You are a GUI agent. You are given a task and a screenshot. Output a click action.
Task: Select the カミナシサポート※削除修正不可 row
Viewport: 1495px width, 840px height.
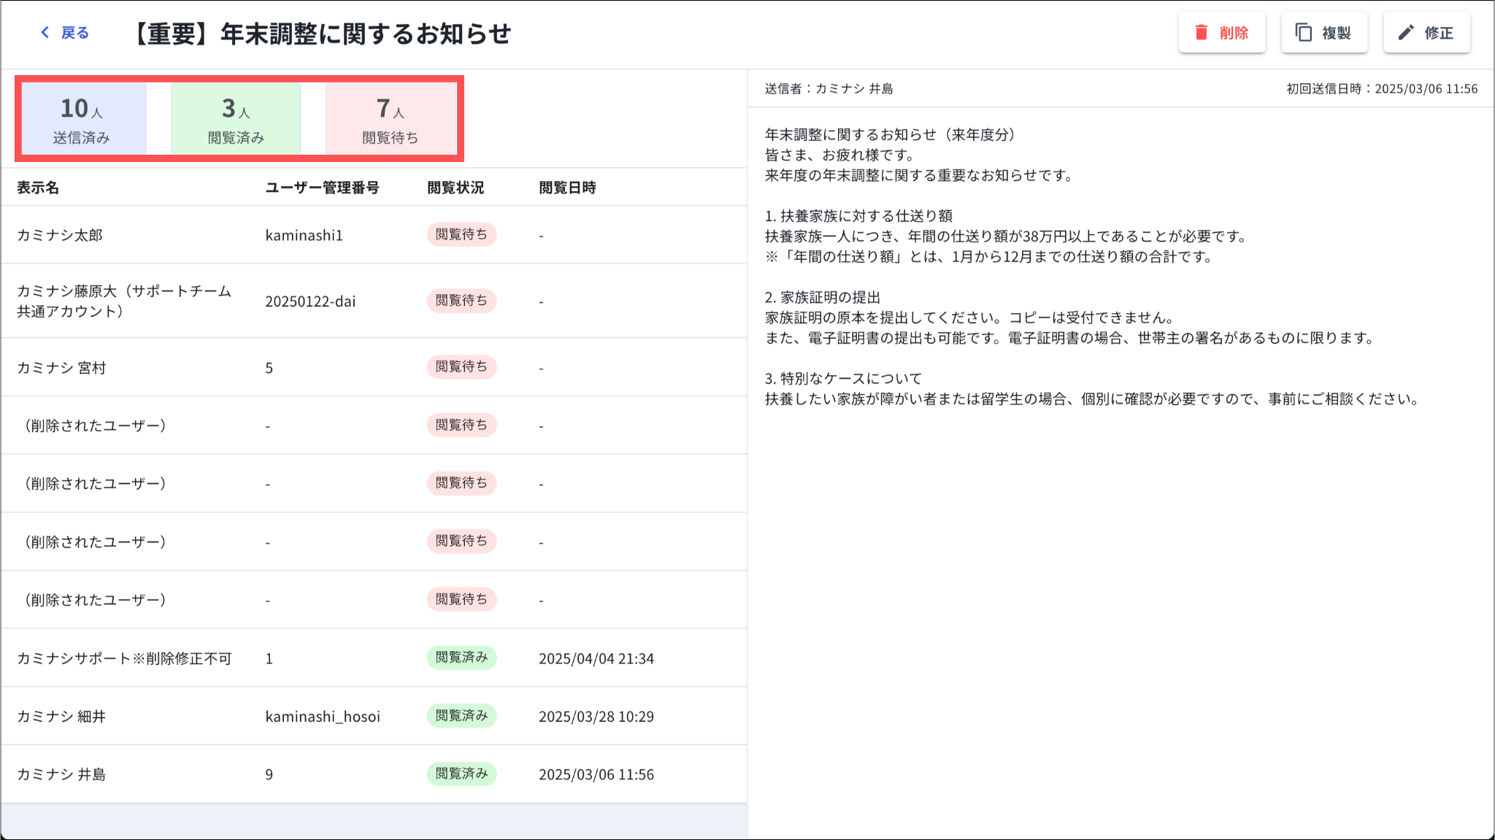point(124,658)
